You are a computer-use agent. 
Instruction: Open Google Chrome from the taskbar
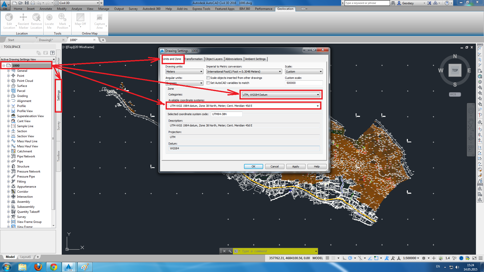(x=53, y=267)
